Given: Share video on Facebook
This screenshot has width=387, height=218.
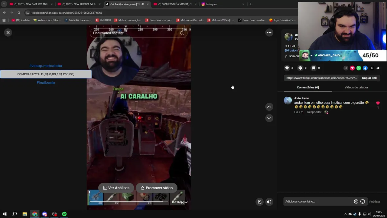Looking at the screenshot, I should [365, 68].
